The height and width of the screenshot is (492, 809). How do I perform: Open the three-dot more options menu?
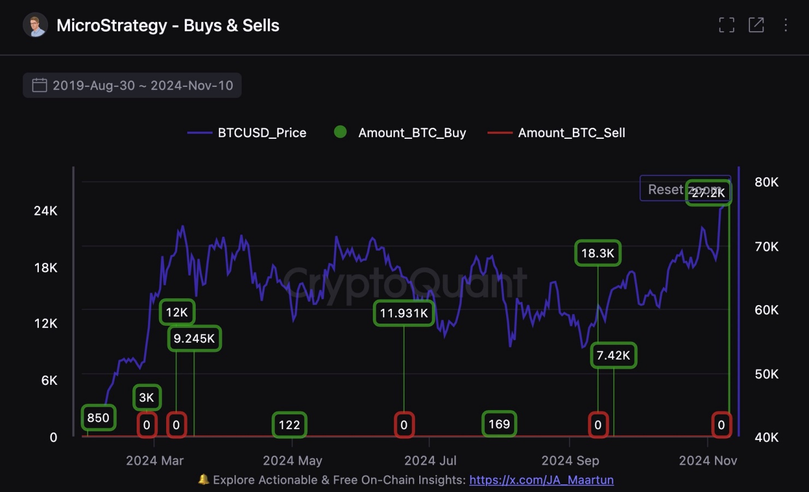(x=785, y=25)
